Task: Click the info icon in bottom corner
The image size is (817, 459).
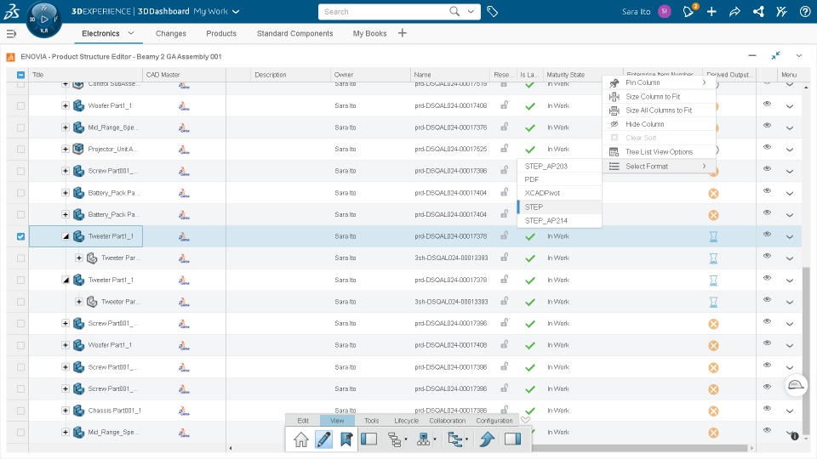Action: [x=795, y=436]
